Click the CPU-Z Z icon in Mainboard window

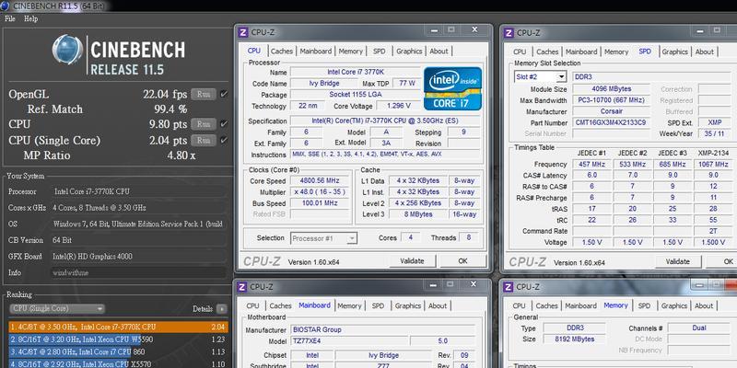(243, 286)
